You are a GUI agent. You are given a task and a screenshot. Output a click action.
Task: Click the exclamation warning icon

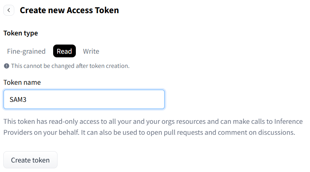pos(6,66)
